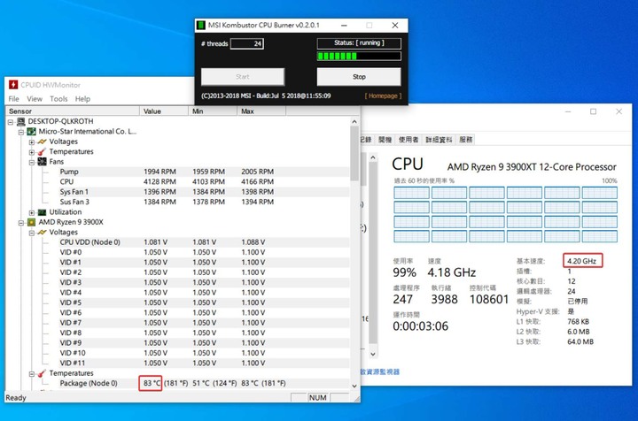Image resolution: width=638 pixels, height=421 pixels.
Task: Click the HWMonitor scrollbar down arrow
Action: (x=354, y=386)
